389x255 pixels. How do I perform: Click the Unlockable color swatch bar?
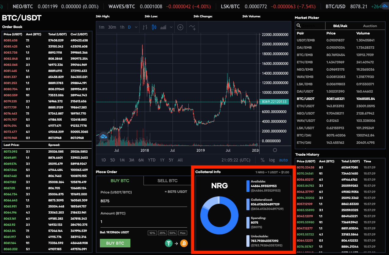pos(248,241)
